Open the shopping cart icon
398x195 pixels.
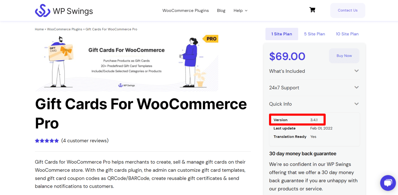point(312,10)
